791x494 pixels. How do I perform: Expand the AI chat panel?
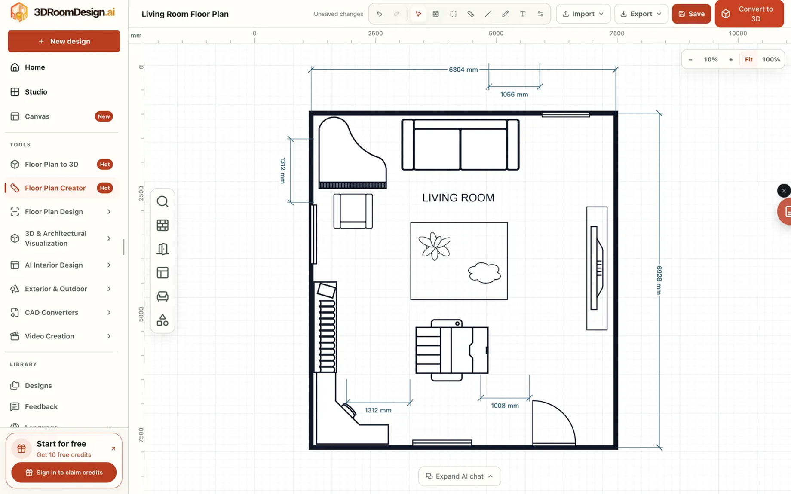click(459, 476)
